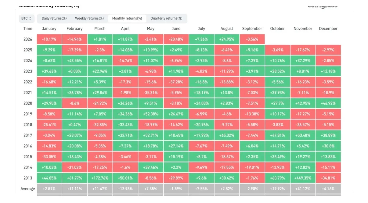Image resolution: width=368 pixels, height=203 pixels.
Task: Switch to Quarterly returns(%) tab
Action: [166, 19]
